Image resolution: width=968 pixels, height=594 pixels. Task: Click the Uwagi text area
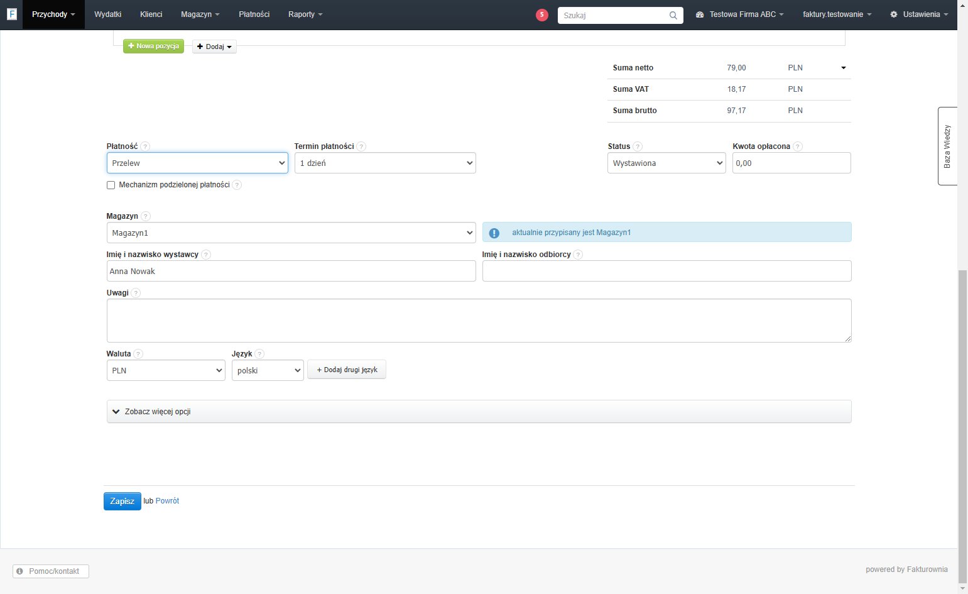point(479,321)
